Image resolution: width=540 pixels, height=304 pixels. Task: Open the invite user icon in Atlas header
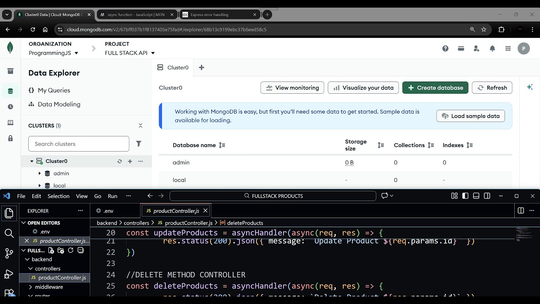[x=477, y=49]
